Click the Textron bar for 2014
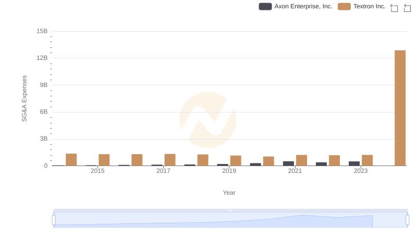Viewport: 417px width, 240px height. tap(71, 159)
